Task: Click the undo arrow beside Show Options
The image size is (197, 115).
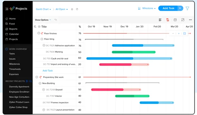Action: (x=56, y=20)
